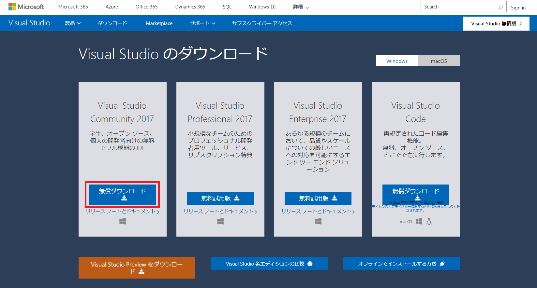Click Sign in
Viewport: 537px width, 288px height.
point(518,8)
